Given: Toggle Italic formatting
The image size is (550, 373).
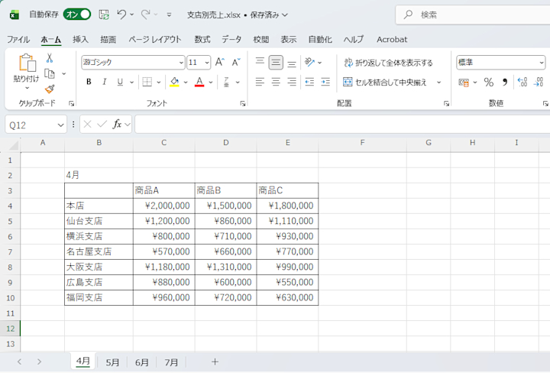Looking at the screenshot, I should [104, 82].
